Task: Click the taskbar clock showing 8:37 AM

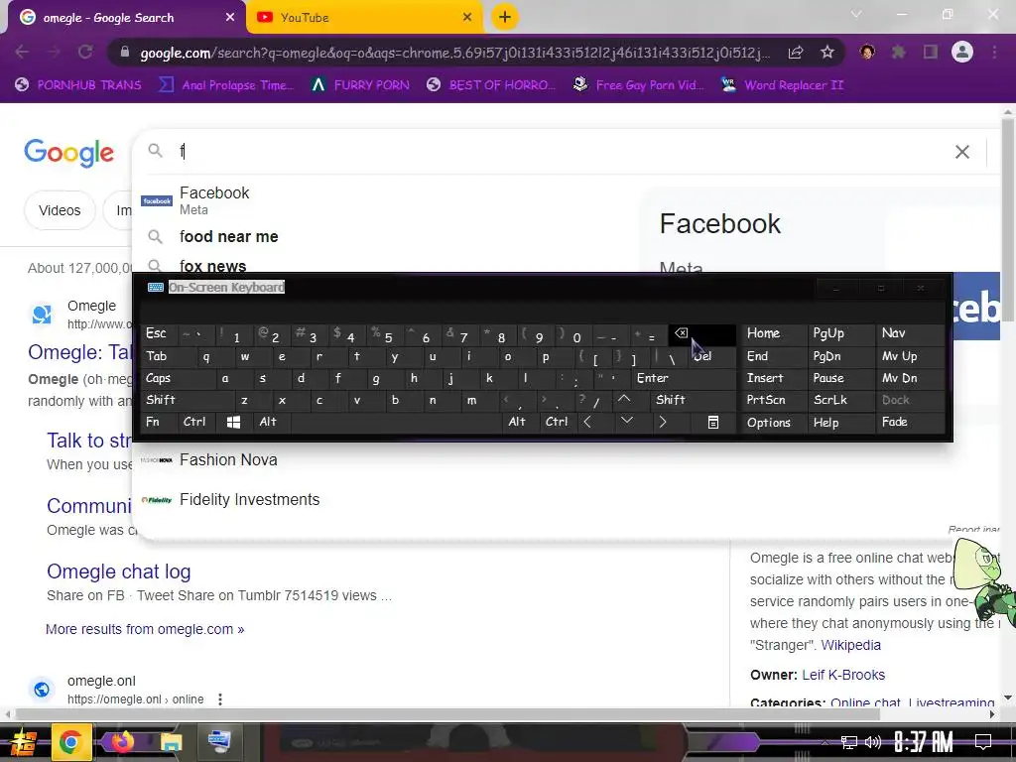Action: point(924,742)
